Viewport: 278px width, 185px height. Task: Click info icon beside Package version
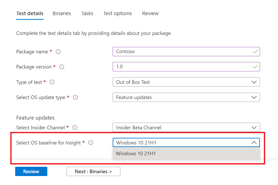(x=62, y=67)
